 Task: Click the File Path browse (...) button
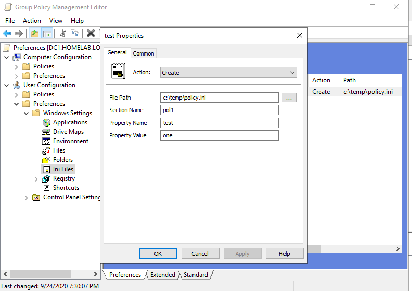[289, 98]
